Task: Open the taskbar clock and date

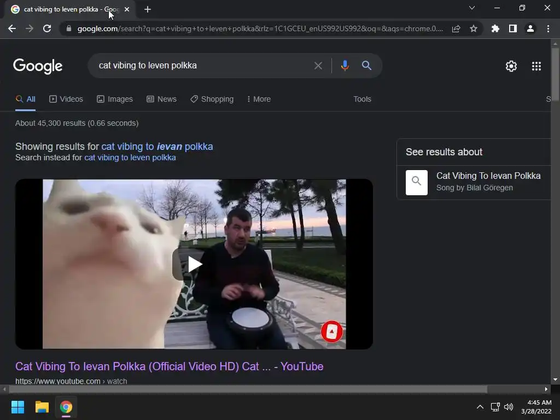Action: point(536,407)
